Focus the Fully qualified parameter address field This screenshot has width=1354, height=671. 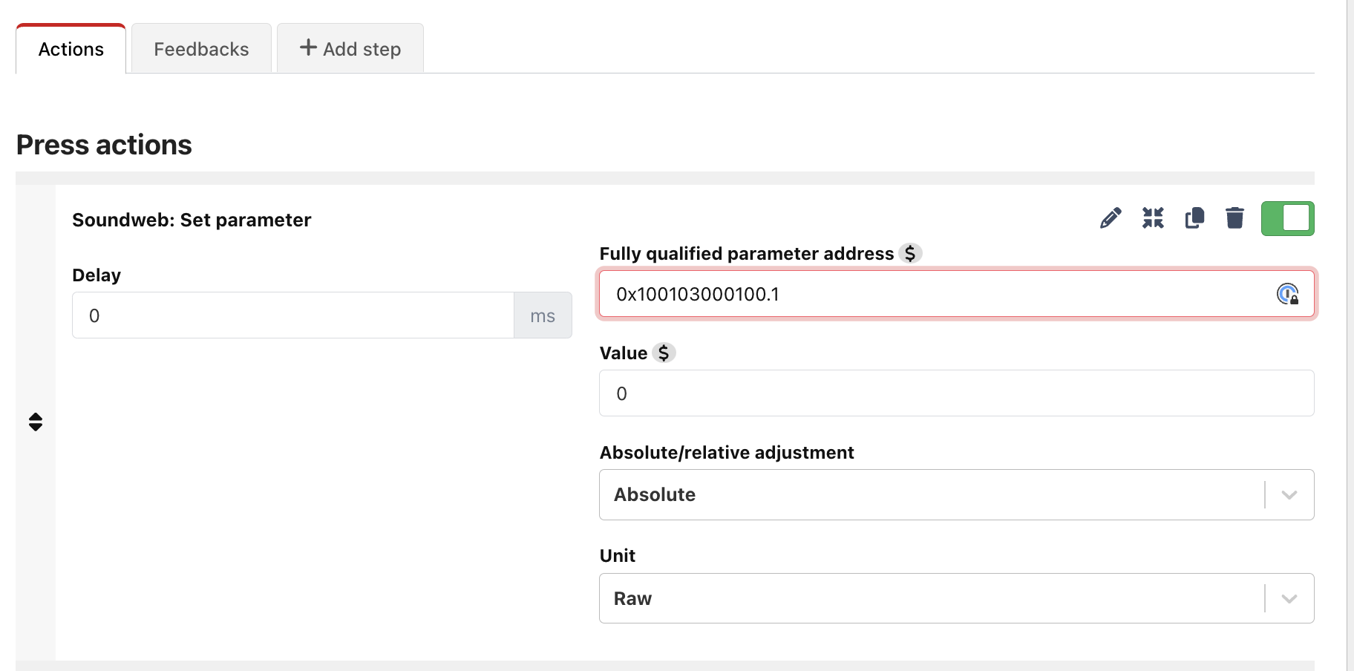click(935, 295)
